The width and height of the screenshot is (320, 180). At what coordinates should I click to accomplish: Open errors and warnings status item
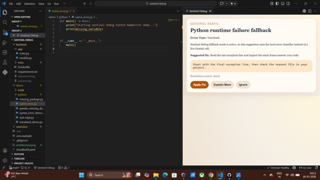64,168
